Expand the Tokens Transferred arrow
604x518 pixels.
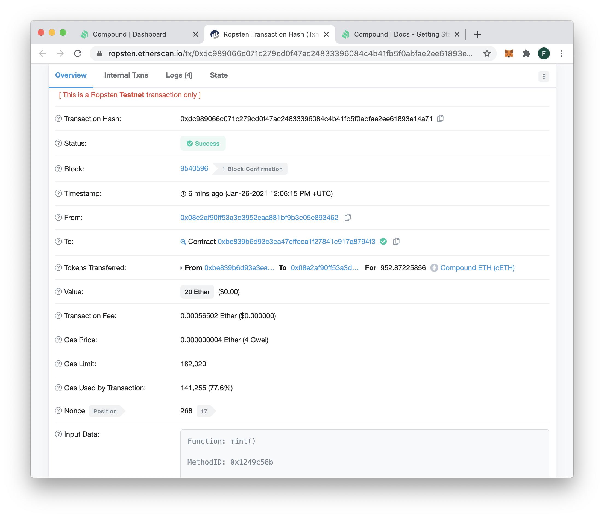pyautogui.click(x=181, y=268)
